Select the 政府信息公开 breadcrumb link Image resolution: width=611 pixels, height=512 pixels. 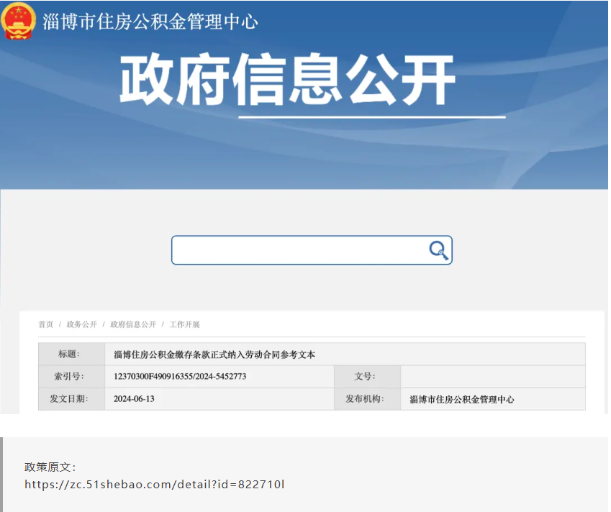click(x=133, y=324)
